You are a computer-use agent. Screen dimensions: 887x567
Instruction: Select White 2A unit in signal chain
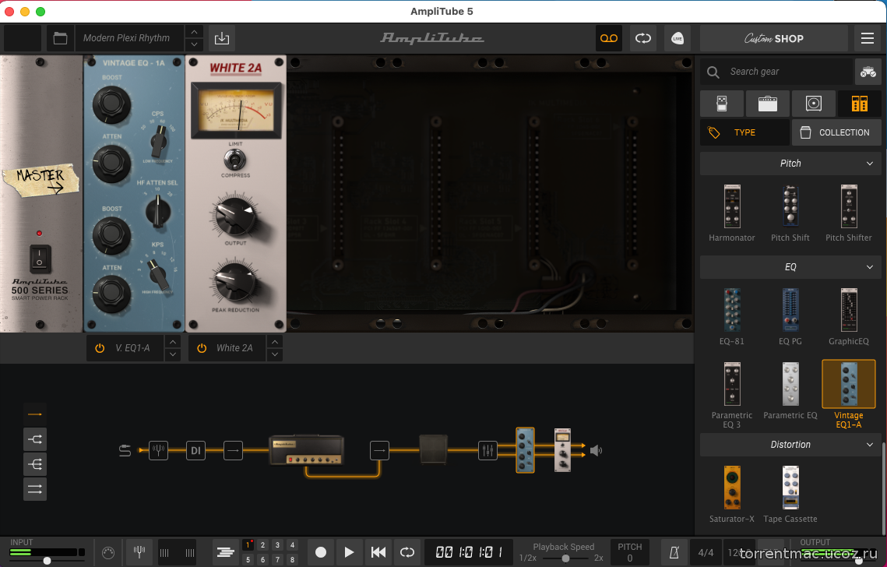tap(562, 450)
